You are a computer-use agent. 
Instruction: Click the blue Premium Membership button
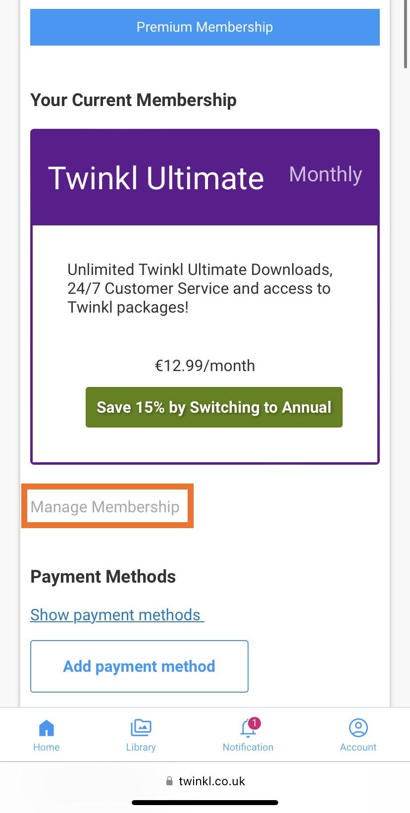[x=205, y=27]
